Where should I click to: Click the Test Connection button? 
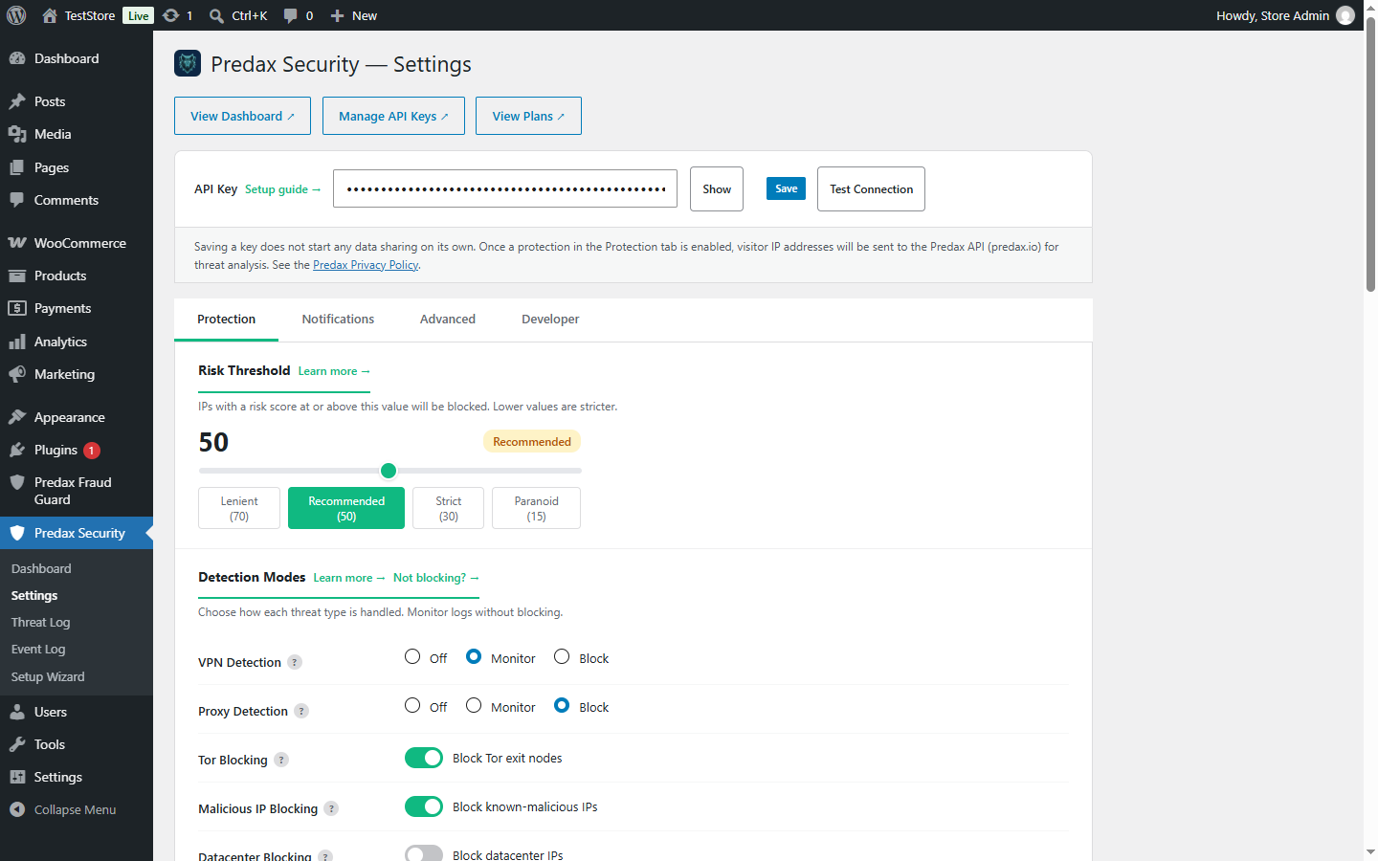(871, 189)
